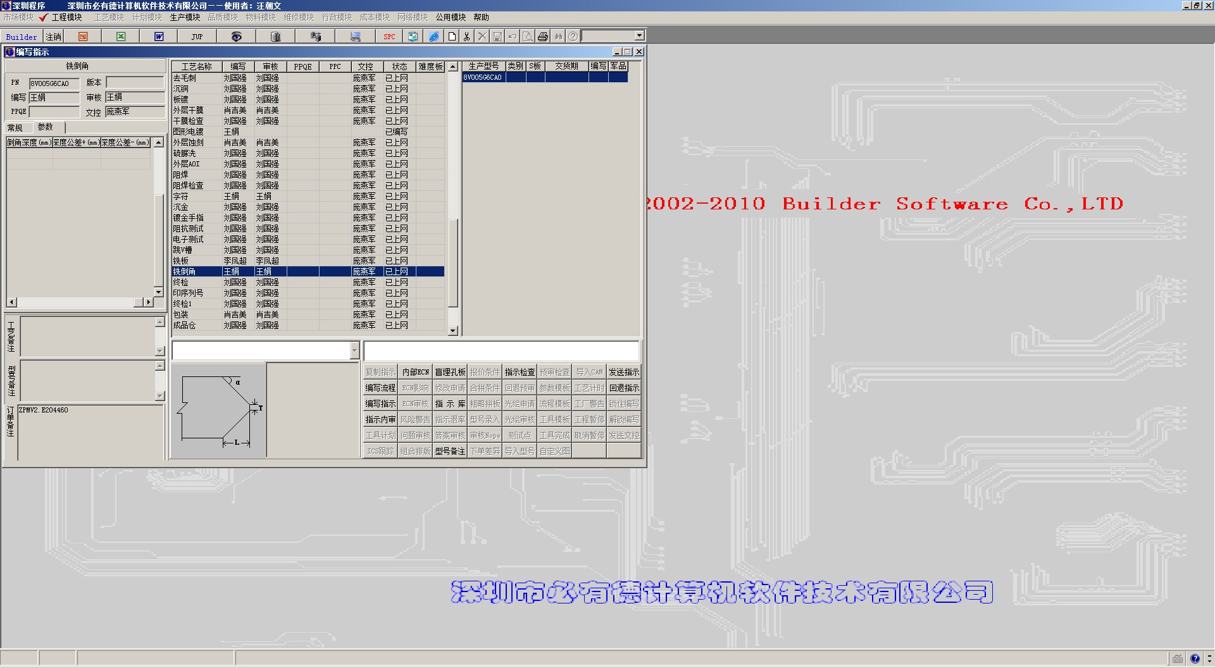Viewport: 1215px width, 668px height.
Task: Click the 编写流程 button
Action: (380, 388)
